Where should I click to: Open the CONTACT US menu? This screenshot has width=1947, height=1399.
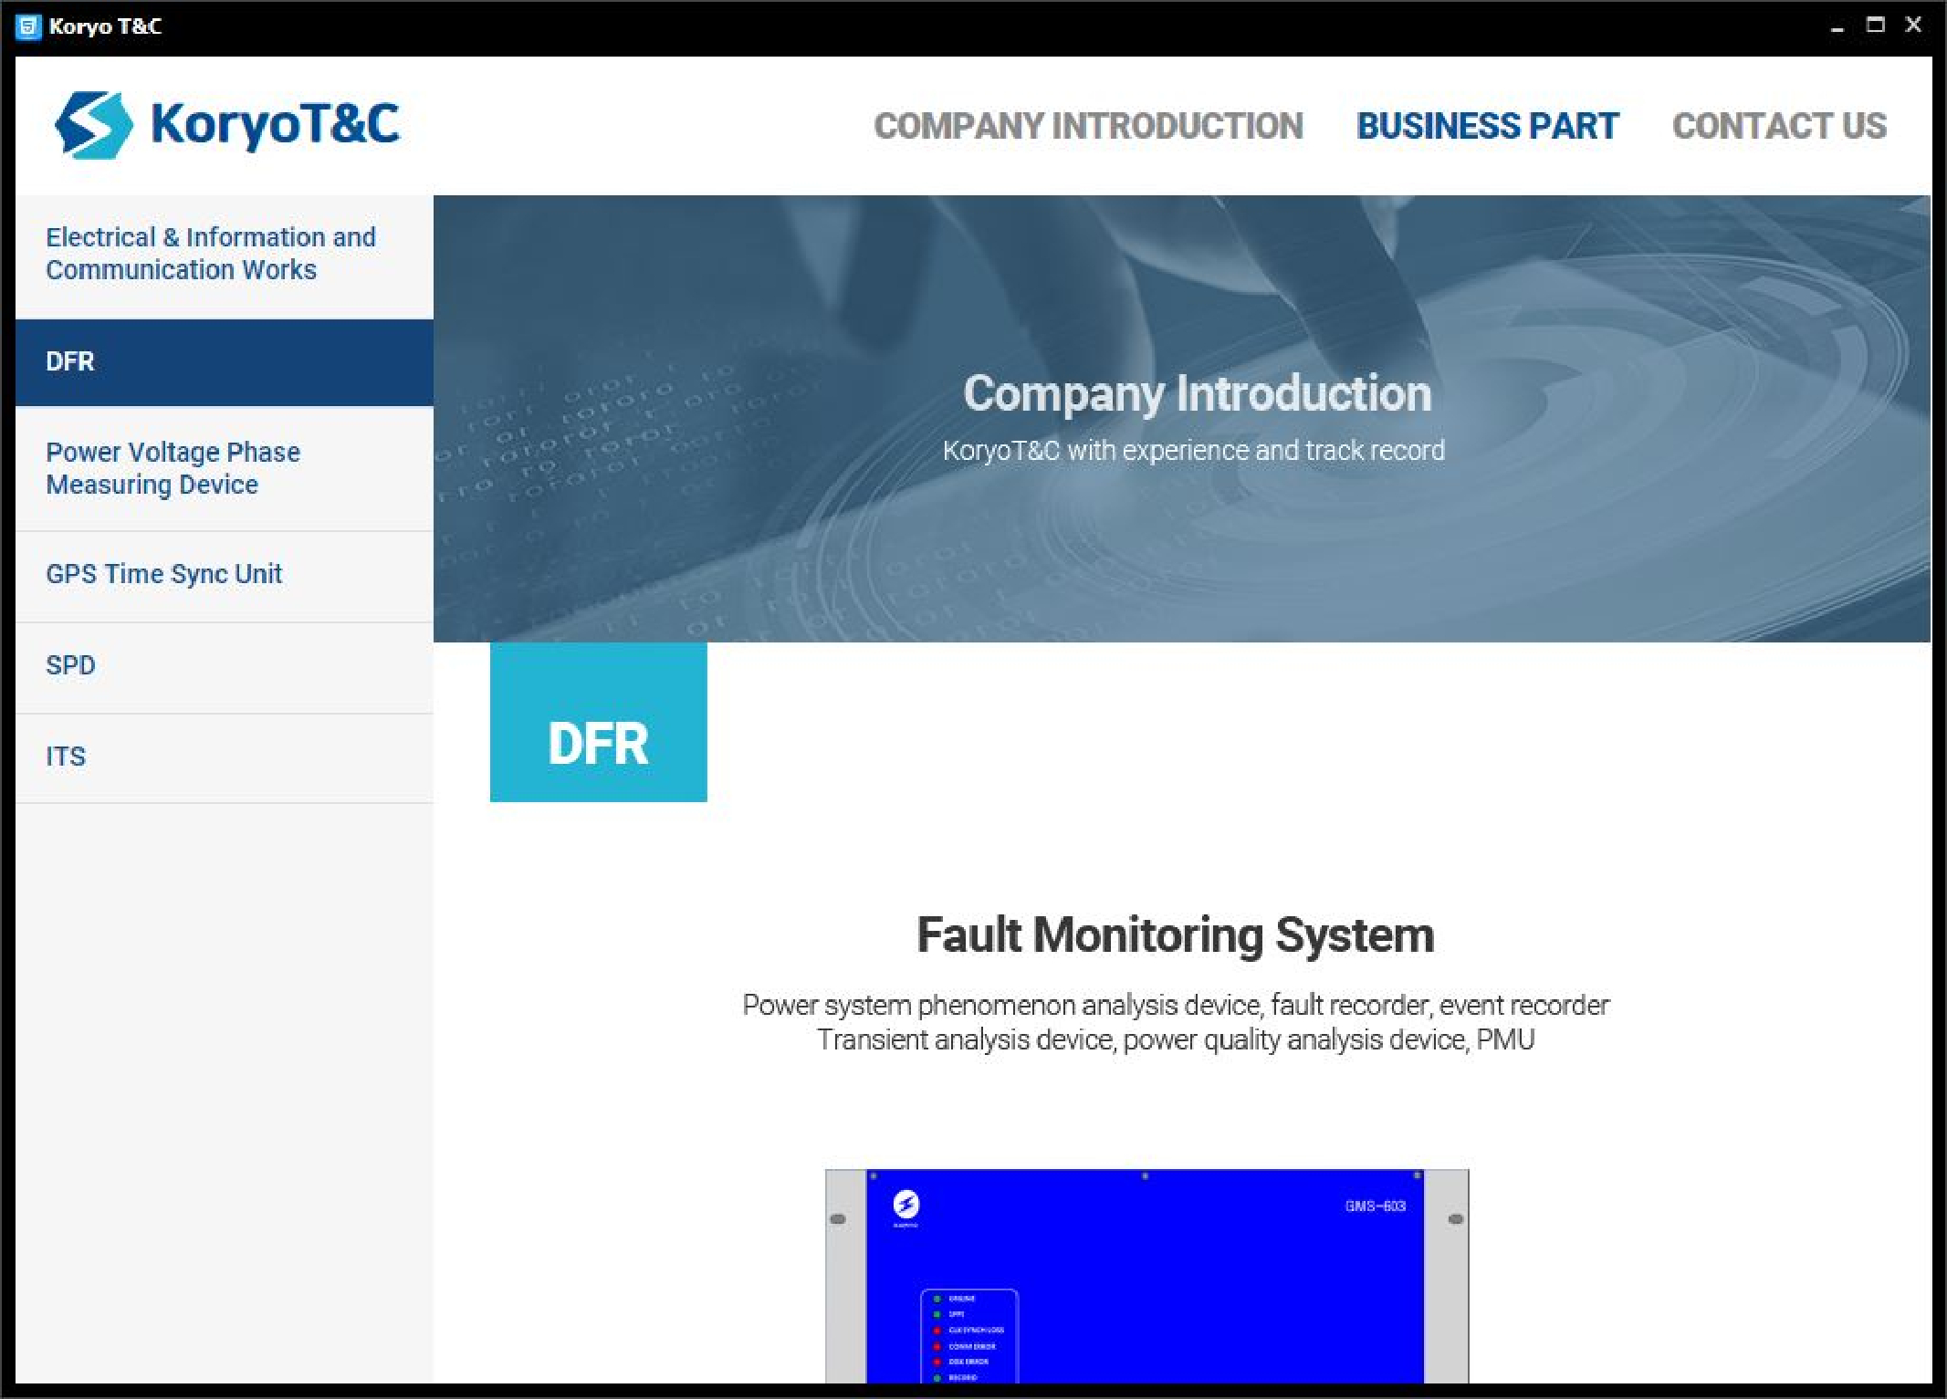[1779, 126]
